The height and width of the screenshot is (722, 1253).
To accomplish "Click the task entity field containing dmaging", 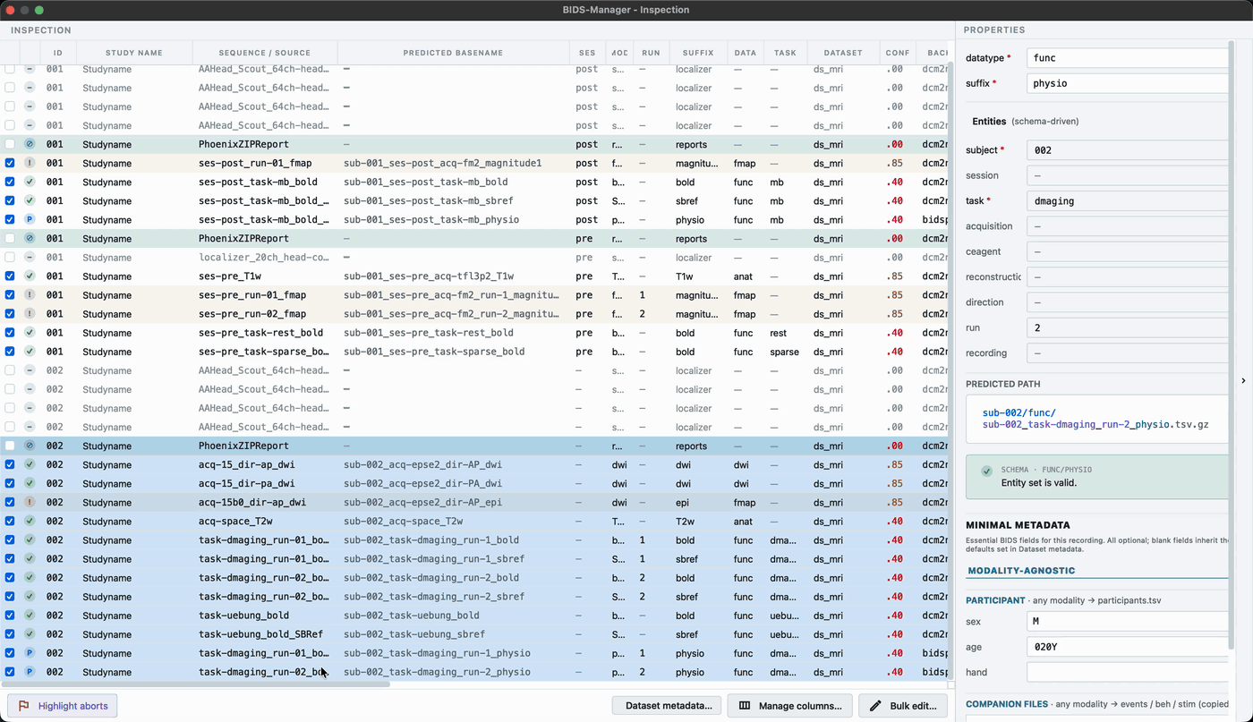I will click(1129, 201).
